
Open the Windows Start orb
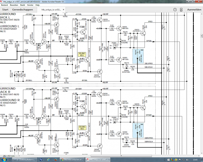point(4,159)
